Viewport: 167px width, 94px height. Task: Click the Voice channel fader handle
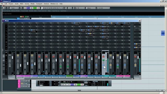pyautogui.click(x=106, y=59)
